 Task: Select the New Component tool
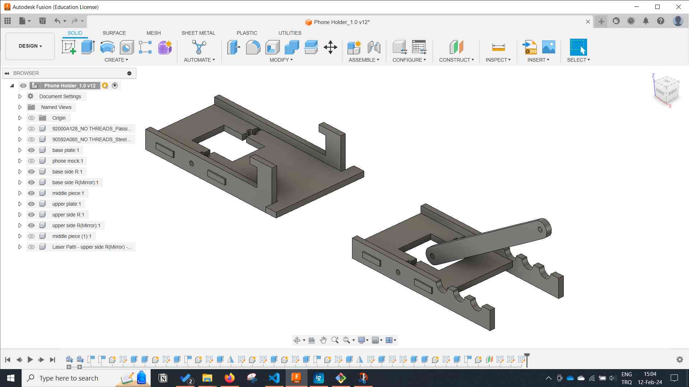point(354,47)
